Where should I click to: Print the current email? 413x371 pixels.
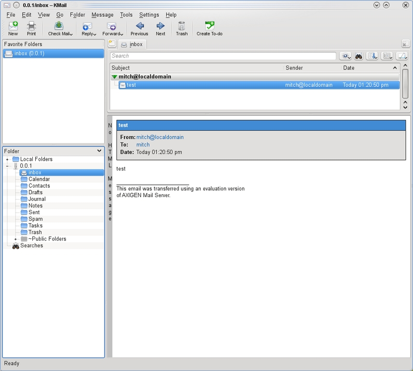31,29
